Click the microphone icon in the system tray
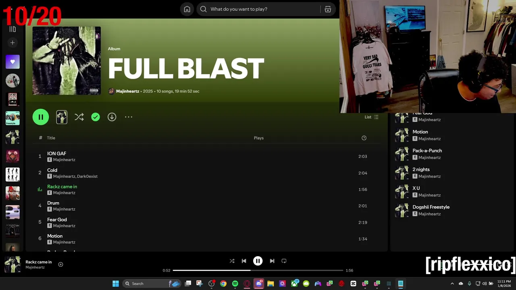Viewport: 516px width, 290px height. pos(469,284)
